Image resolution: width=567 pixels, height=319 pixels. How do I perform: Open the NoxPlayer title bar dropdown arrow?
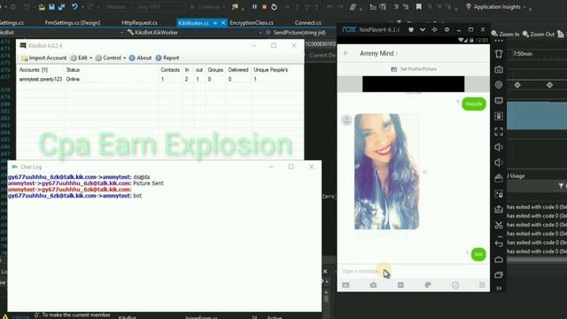[x=423, y=29]
